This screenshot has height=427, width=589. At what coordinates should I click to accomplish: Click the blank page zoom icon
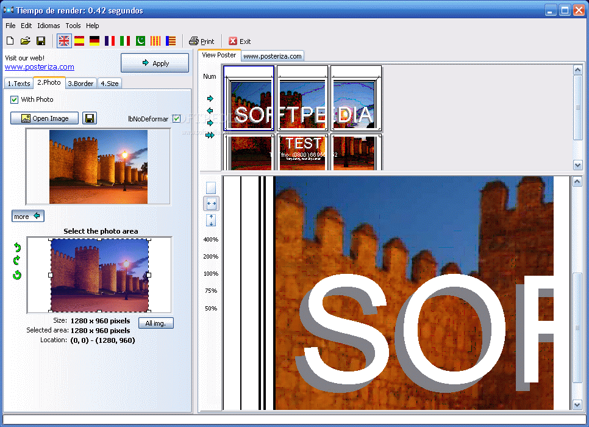pos(211,188)
